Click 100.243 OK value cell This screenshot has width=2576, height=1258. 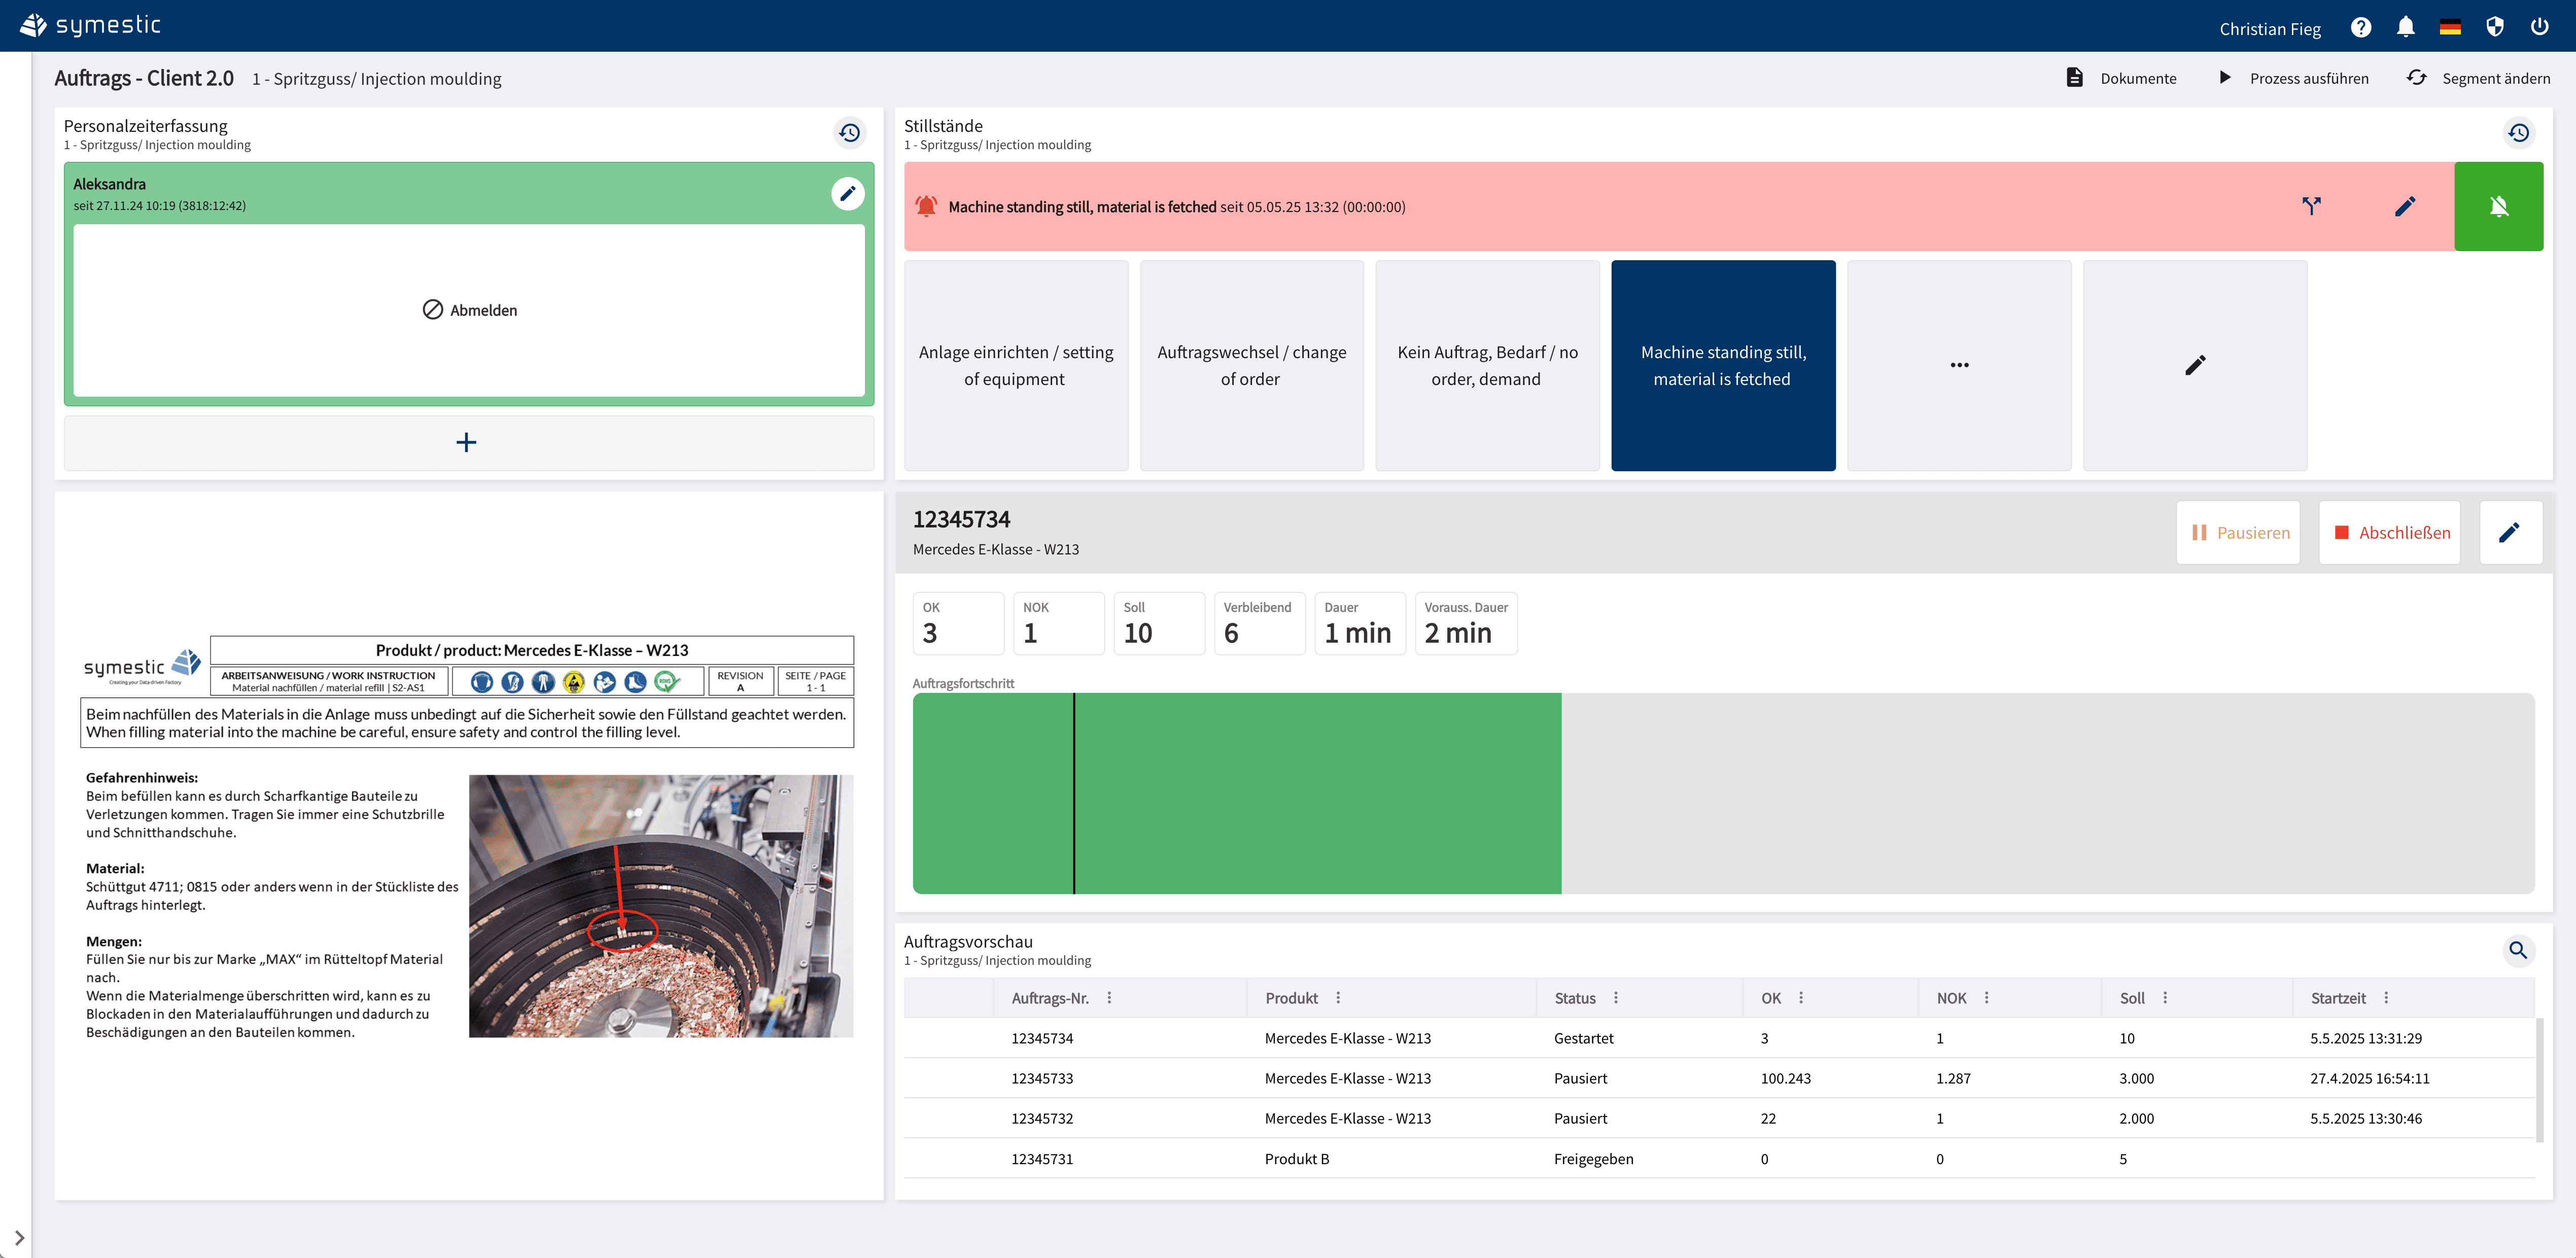[1785, 1078]
